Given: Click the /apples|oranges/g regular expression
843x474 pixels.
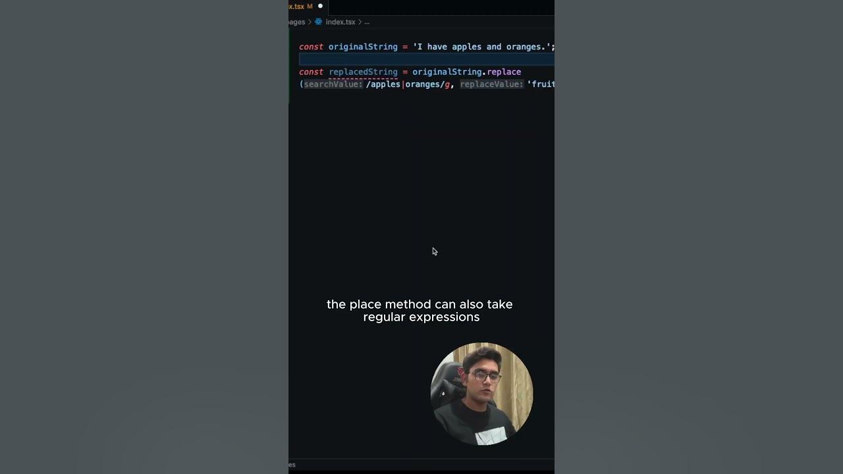Looking at the screenshot, I should tap(408, 84).
